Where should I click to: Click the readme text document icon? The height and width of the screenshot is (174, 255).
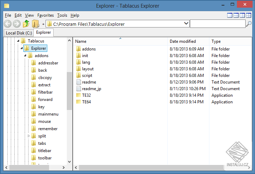click(x=79, y=82)
